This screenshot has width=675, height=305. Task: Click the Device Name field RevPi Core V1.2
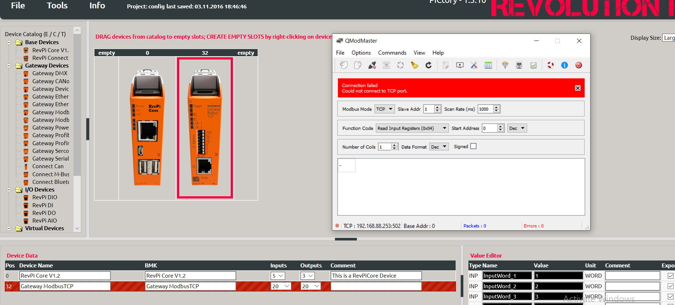[65, 276]
